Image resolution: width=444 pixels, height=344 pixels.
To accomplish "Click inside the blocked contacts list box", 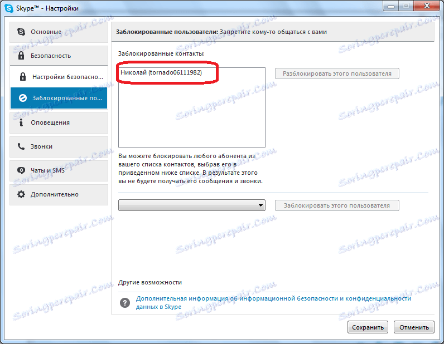I will [x=192, y=107].
